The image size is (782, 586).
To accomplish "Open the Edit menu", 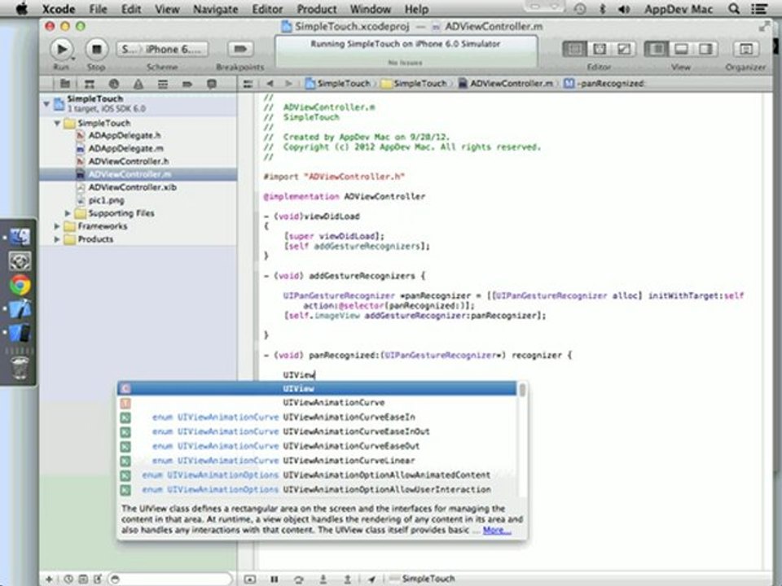I will 131,9.
